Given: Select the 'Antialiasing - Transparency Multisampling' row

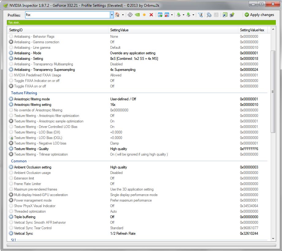Looking at the screenshot, I should 137,64.
